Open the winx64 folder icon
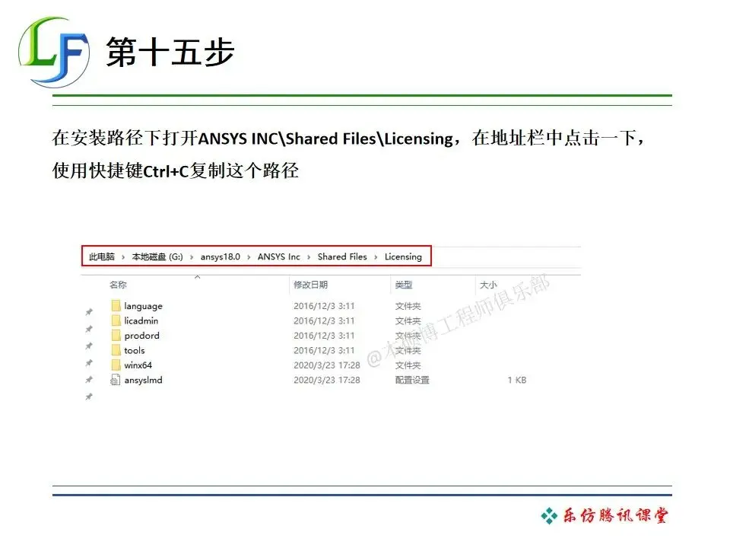The height and width of the screenshot is (548, 730). [116, 365]
